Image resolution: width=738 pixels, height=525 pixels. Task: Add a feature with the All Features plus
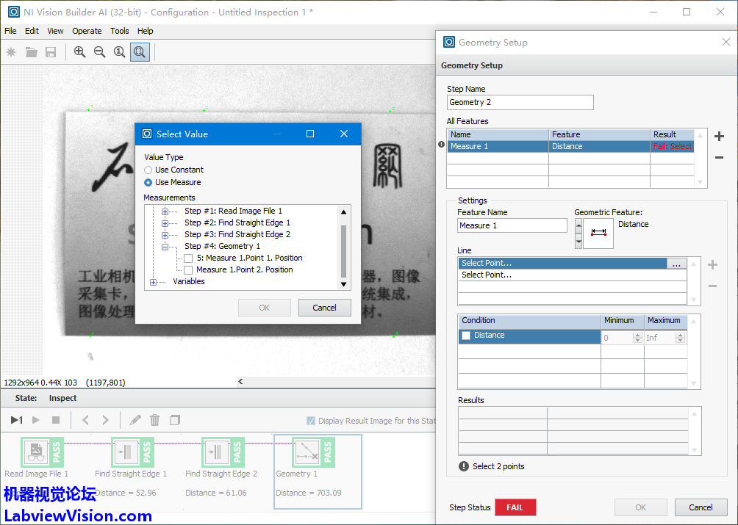click(x=719, y=137)
